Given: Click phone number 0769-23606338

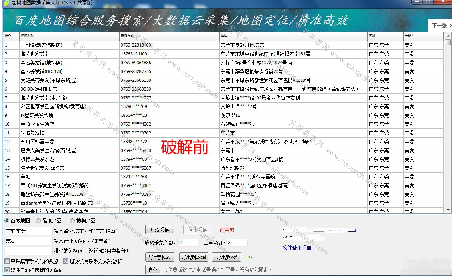Looking at the screenshot, I should 136,80.
